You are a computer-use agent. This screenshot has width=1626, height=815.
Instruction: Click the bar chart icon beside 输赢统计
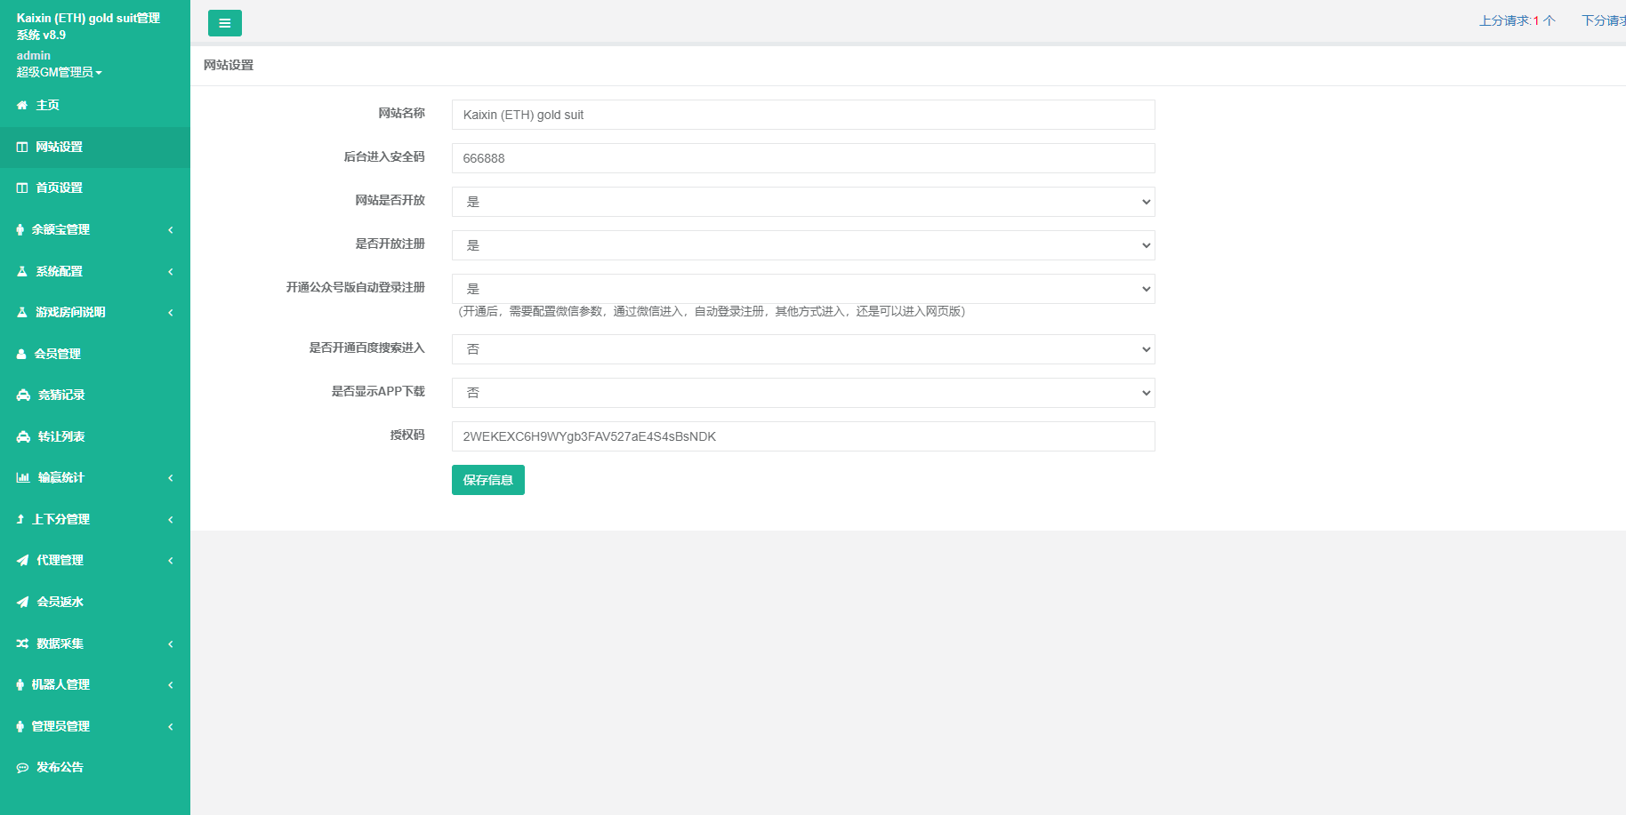tap(23, 478)
